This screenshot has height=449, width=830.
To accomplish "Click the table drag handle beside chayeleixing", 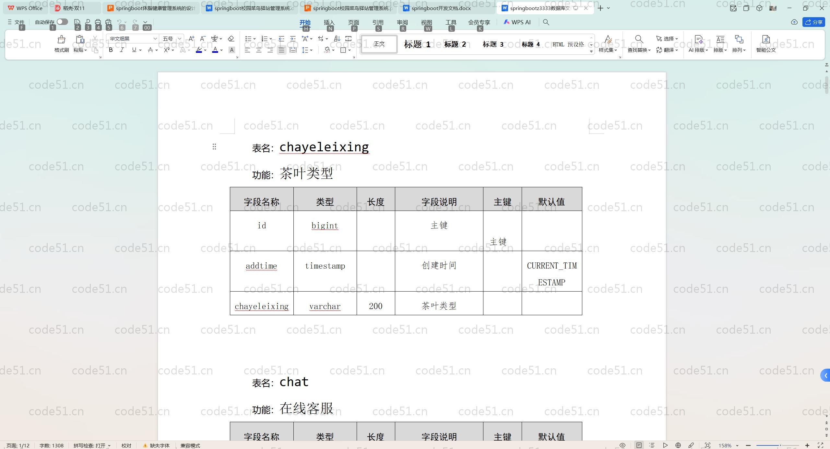I will tap(214, 147).
